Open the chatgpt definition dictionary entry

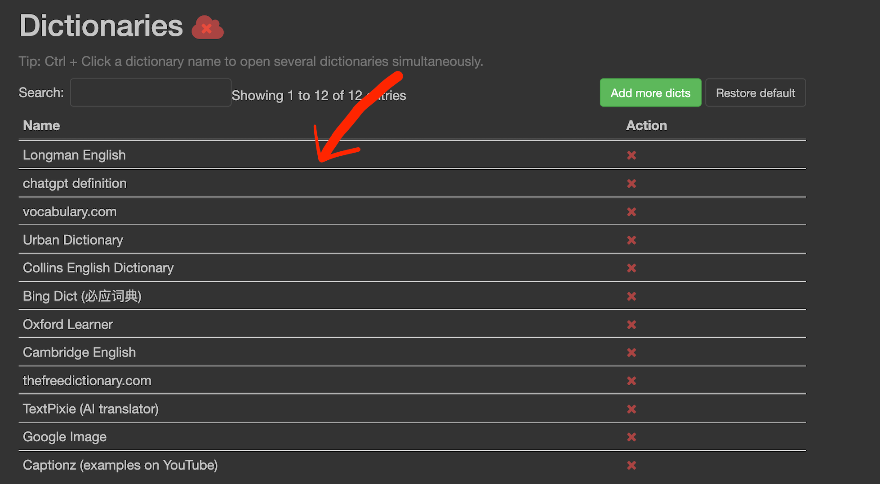75,184
